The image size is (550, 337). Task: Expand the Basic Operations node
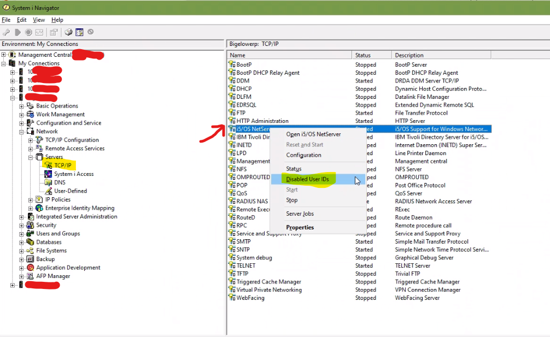point(22,106)
